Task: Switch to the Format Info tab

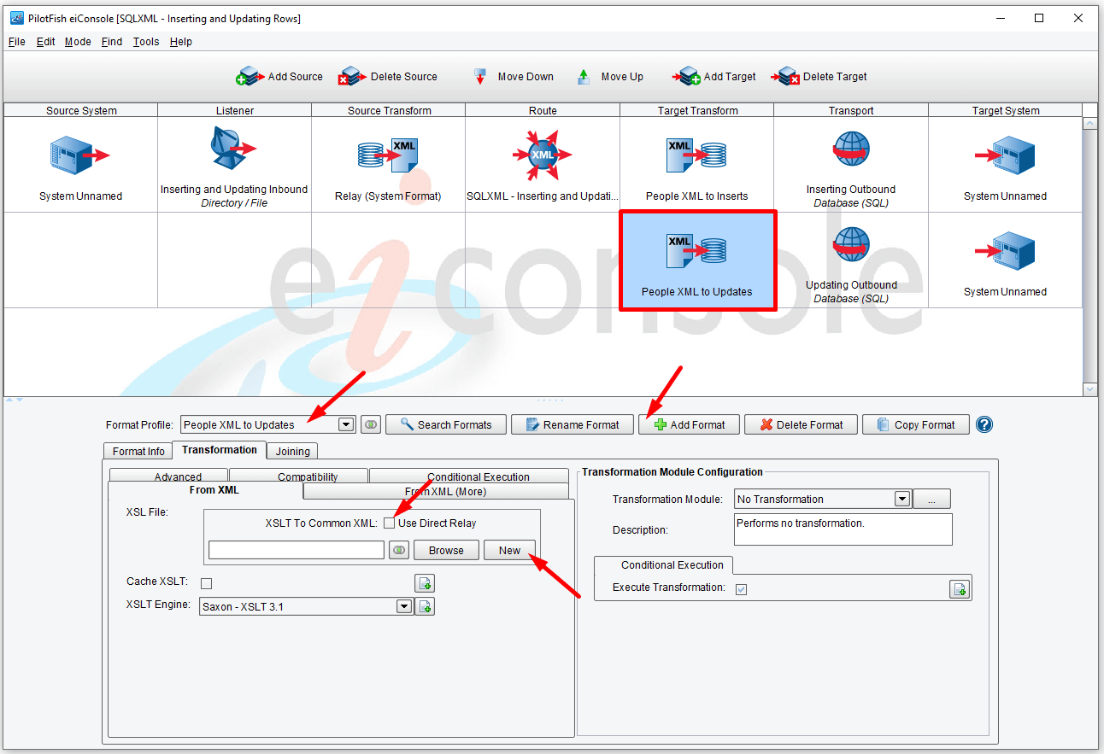Action: (138, 451)
